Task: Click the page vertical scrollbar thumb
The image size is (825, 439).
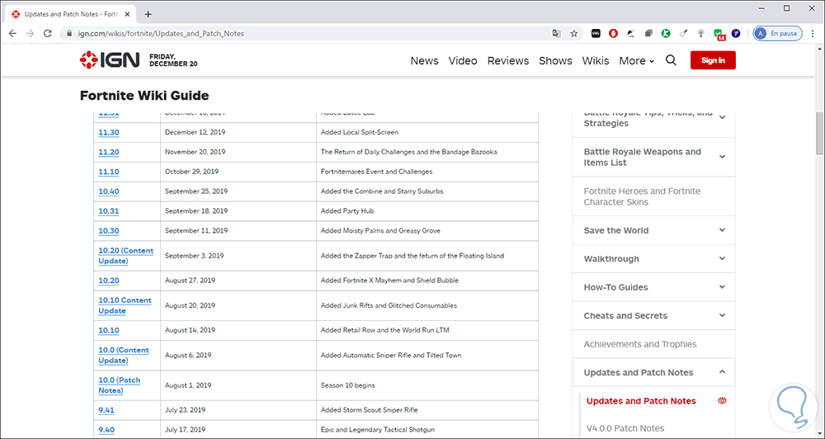Action: pyautogui.click(x=819, y=132)
